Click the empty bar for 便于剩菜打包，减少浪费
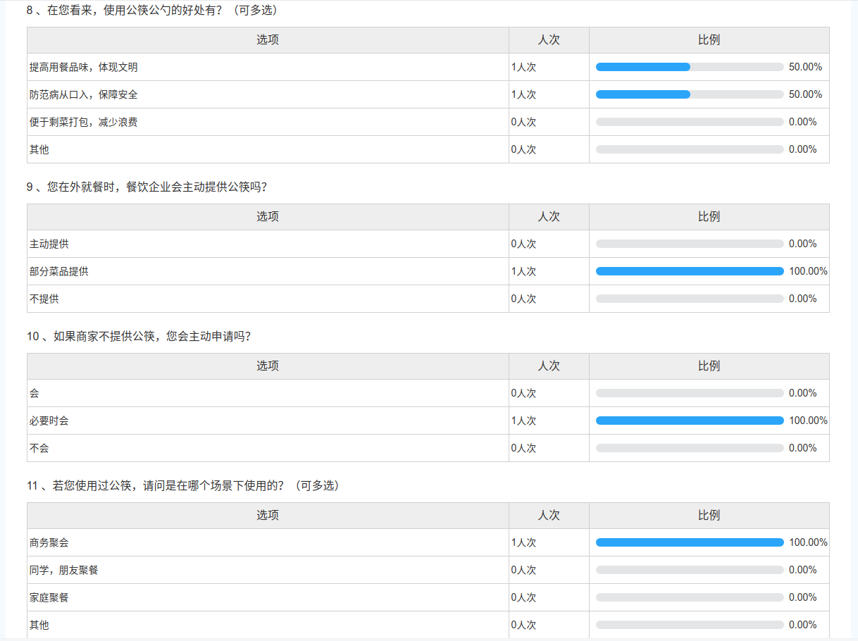 [x=689, y=122]
